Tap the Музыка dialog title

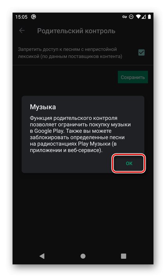click(43, 107)
